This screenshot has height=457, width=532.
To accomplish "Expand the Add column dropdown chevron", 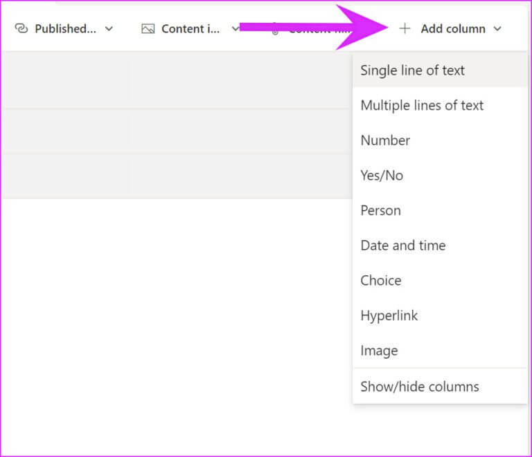I will point(497,29).
